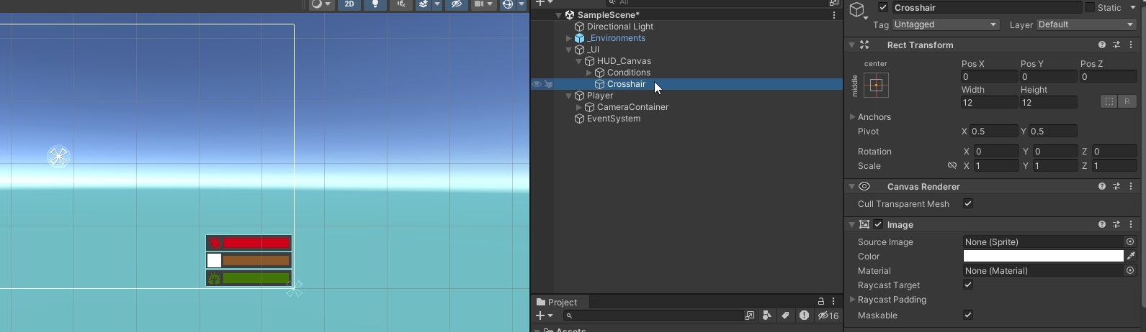The image size is (1146, 332).
Task: Expand Raycast Padding section
Action: click(853, 300)
